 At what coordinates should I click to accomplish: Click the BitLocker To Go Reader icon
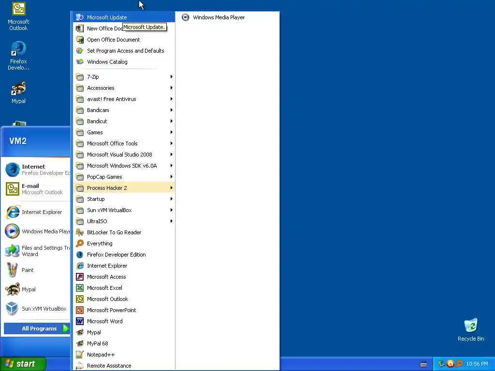80,232
